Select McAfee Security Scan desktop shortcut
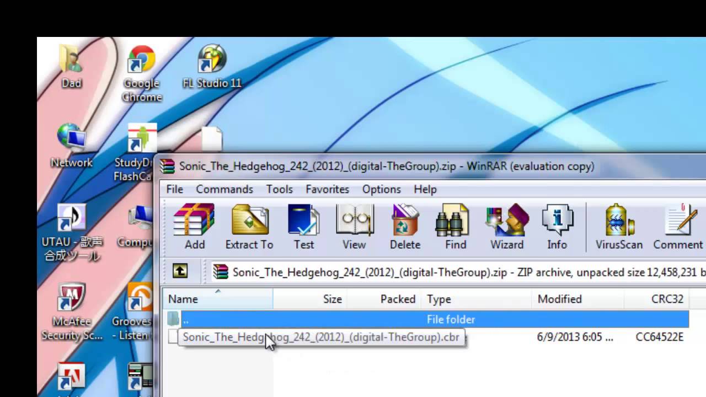This screenshot has height=397, width=706. [72, 312]
